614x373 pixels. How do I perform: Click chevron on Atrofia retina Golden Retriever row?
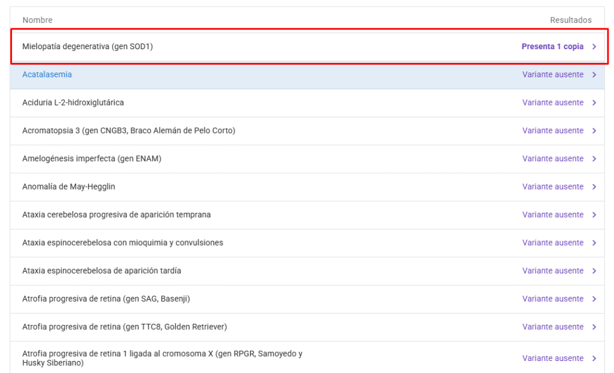coord(594,327)
